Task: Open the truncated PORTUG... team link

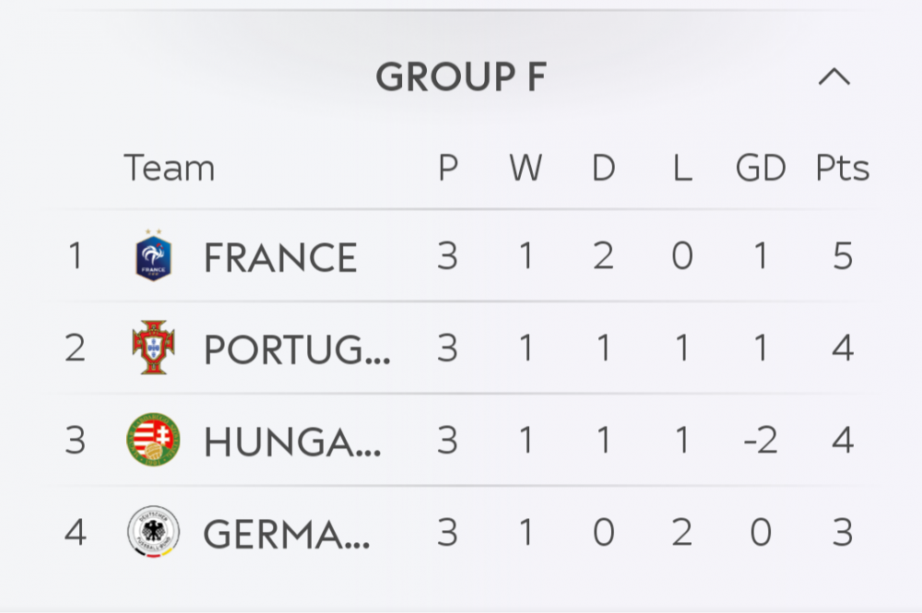Action: (x=297, y=349)
